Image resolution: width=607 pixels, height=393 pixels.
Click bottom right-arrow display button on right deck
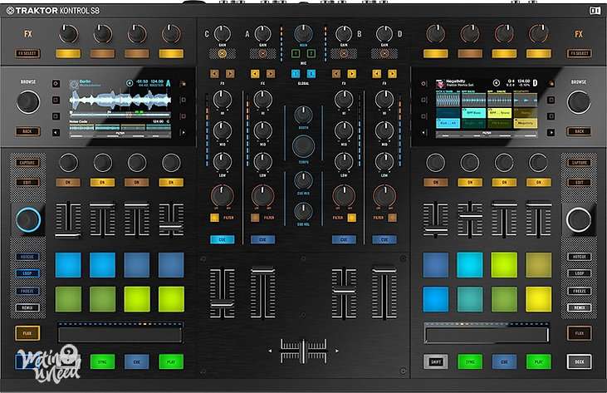551,132
